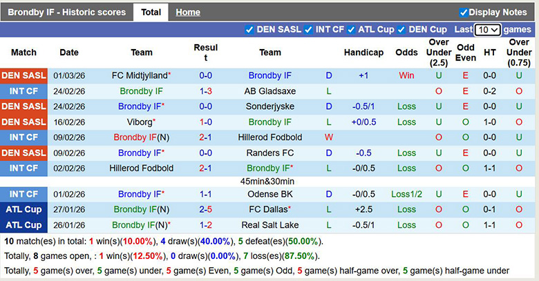The width and height of the screenshot is (539, 281).
Task: Open the 2-5 score against FC Dallas
Action: point(205,209)
